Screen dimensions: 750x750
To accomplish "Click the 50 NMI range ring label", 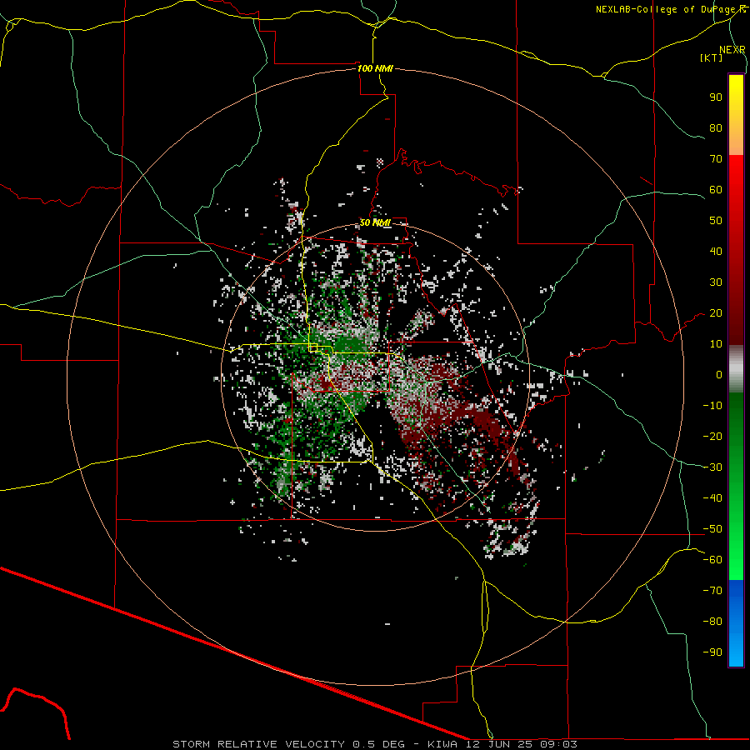I will 375,222.
